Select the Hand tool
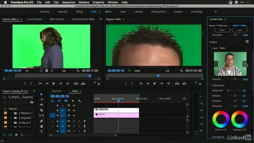The height and width of the screenshot is (143, 254). (41, 126)
